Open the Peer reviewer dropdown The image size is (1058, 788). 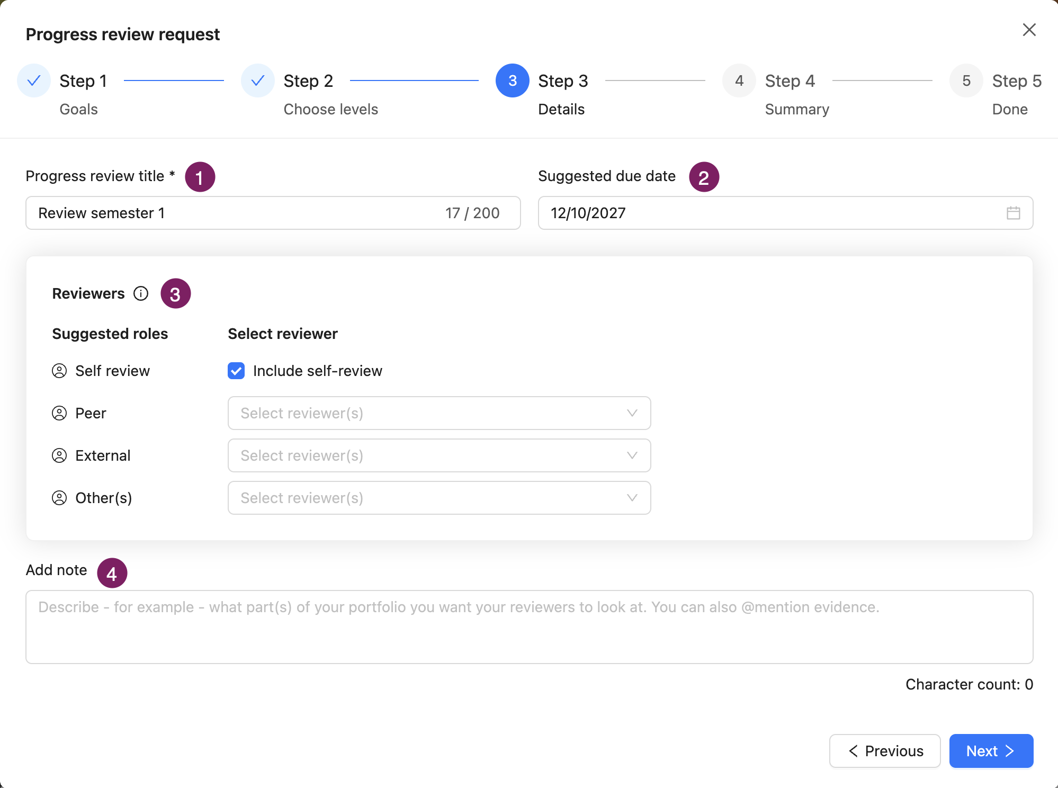click(x=439, y=413)
